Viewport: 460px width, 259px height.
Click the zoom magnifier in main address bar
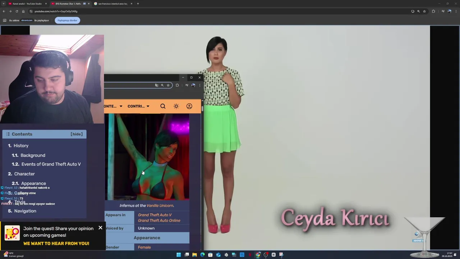click(418, 11)
